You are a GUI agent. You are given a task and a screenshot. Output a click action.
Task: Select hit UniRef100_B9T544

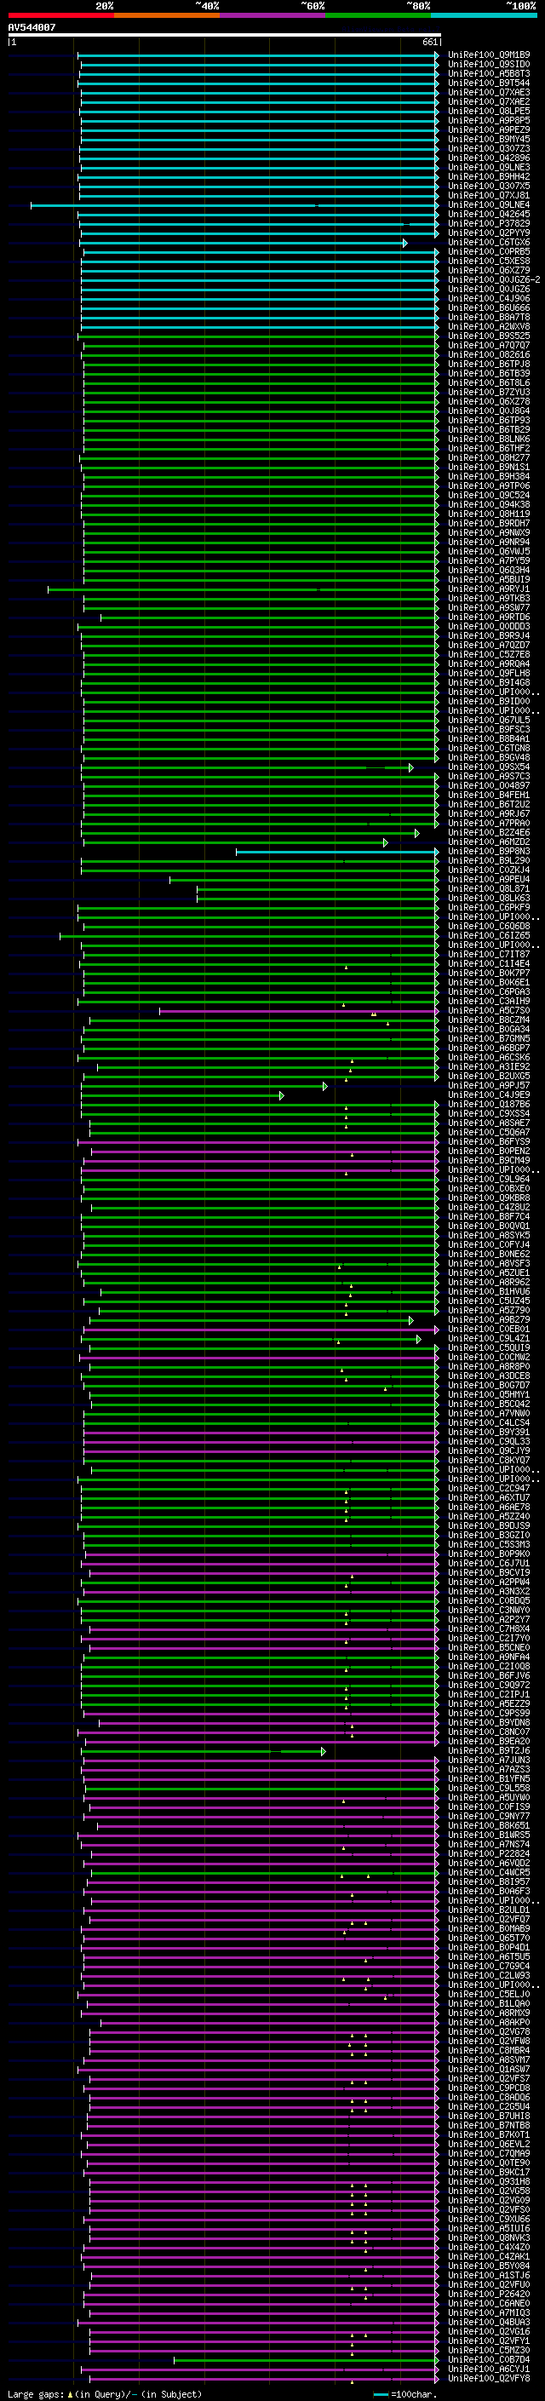click(489, 83)
